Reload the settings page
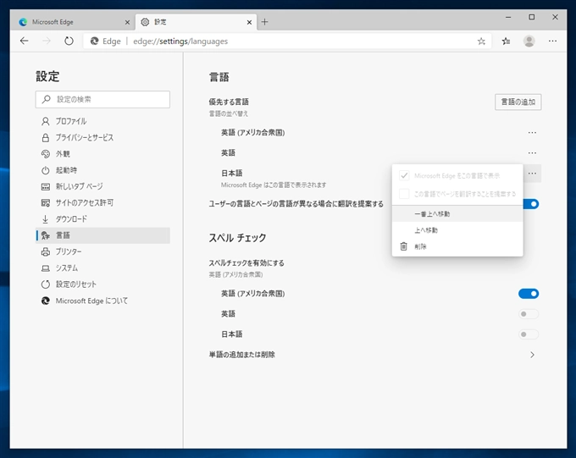The image size is (576, 458). [69, 41]
